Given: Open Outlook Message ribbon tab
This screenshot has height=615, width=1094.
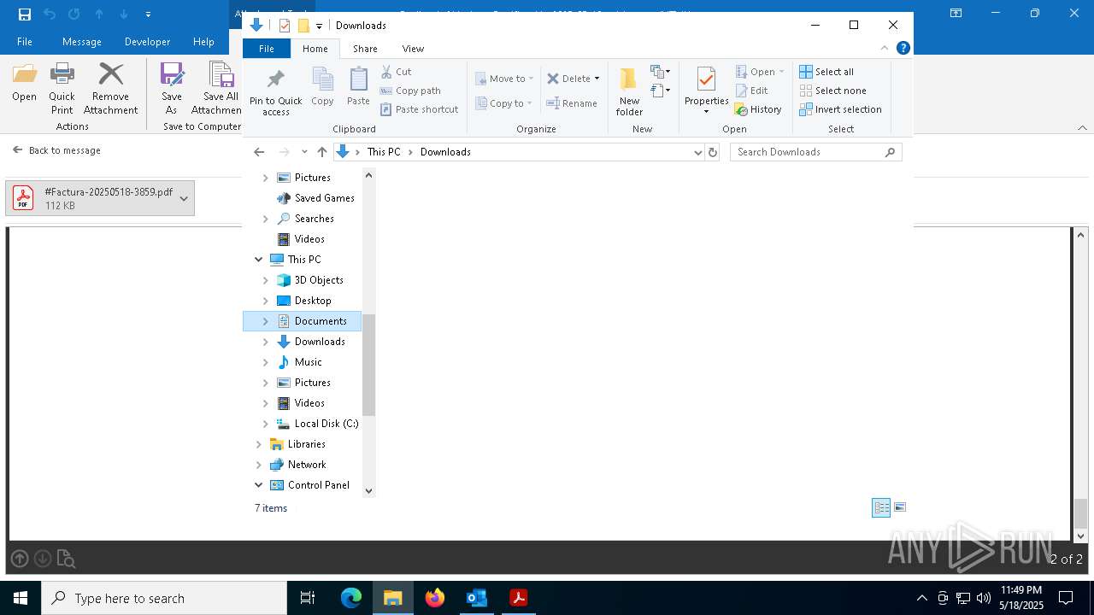Looking at the screenshot, I should click(82, 42).
